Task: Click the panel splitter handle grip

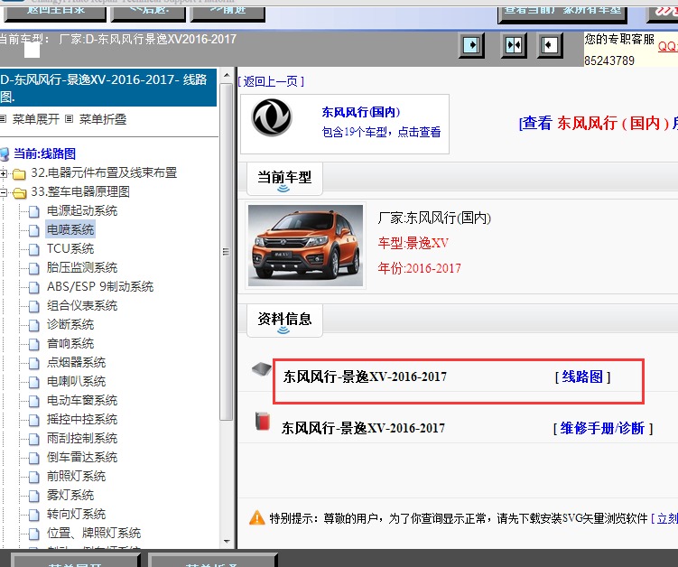Action: tap(226, 251)
